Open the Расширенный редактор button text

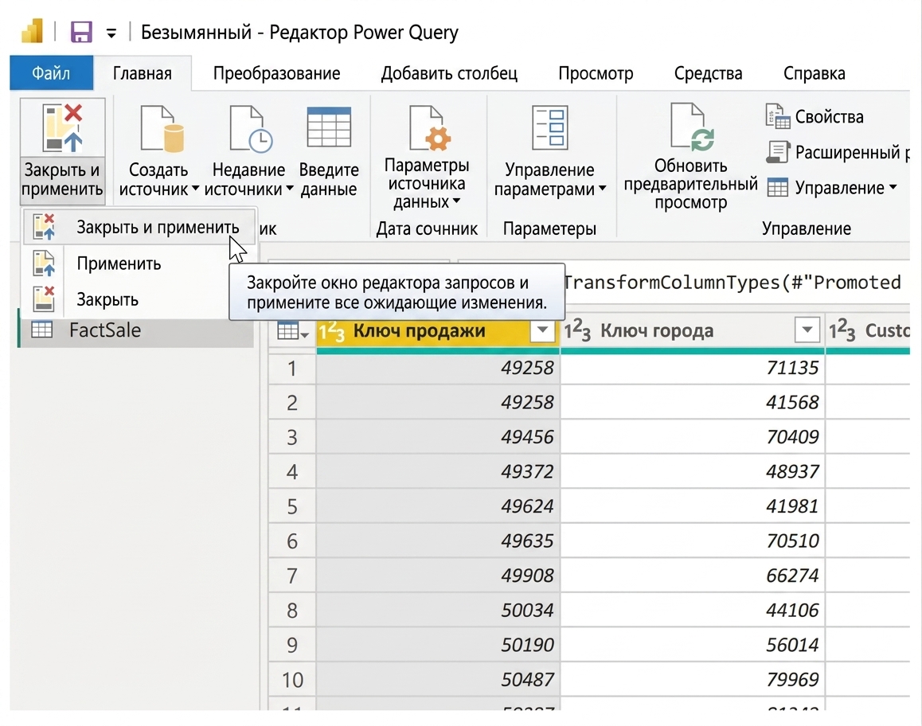(x=852, y=152)
